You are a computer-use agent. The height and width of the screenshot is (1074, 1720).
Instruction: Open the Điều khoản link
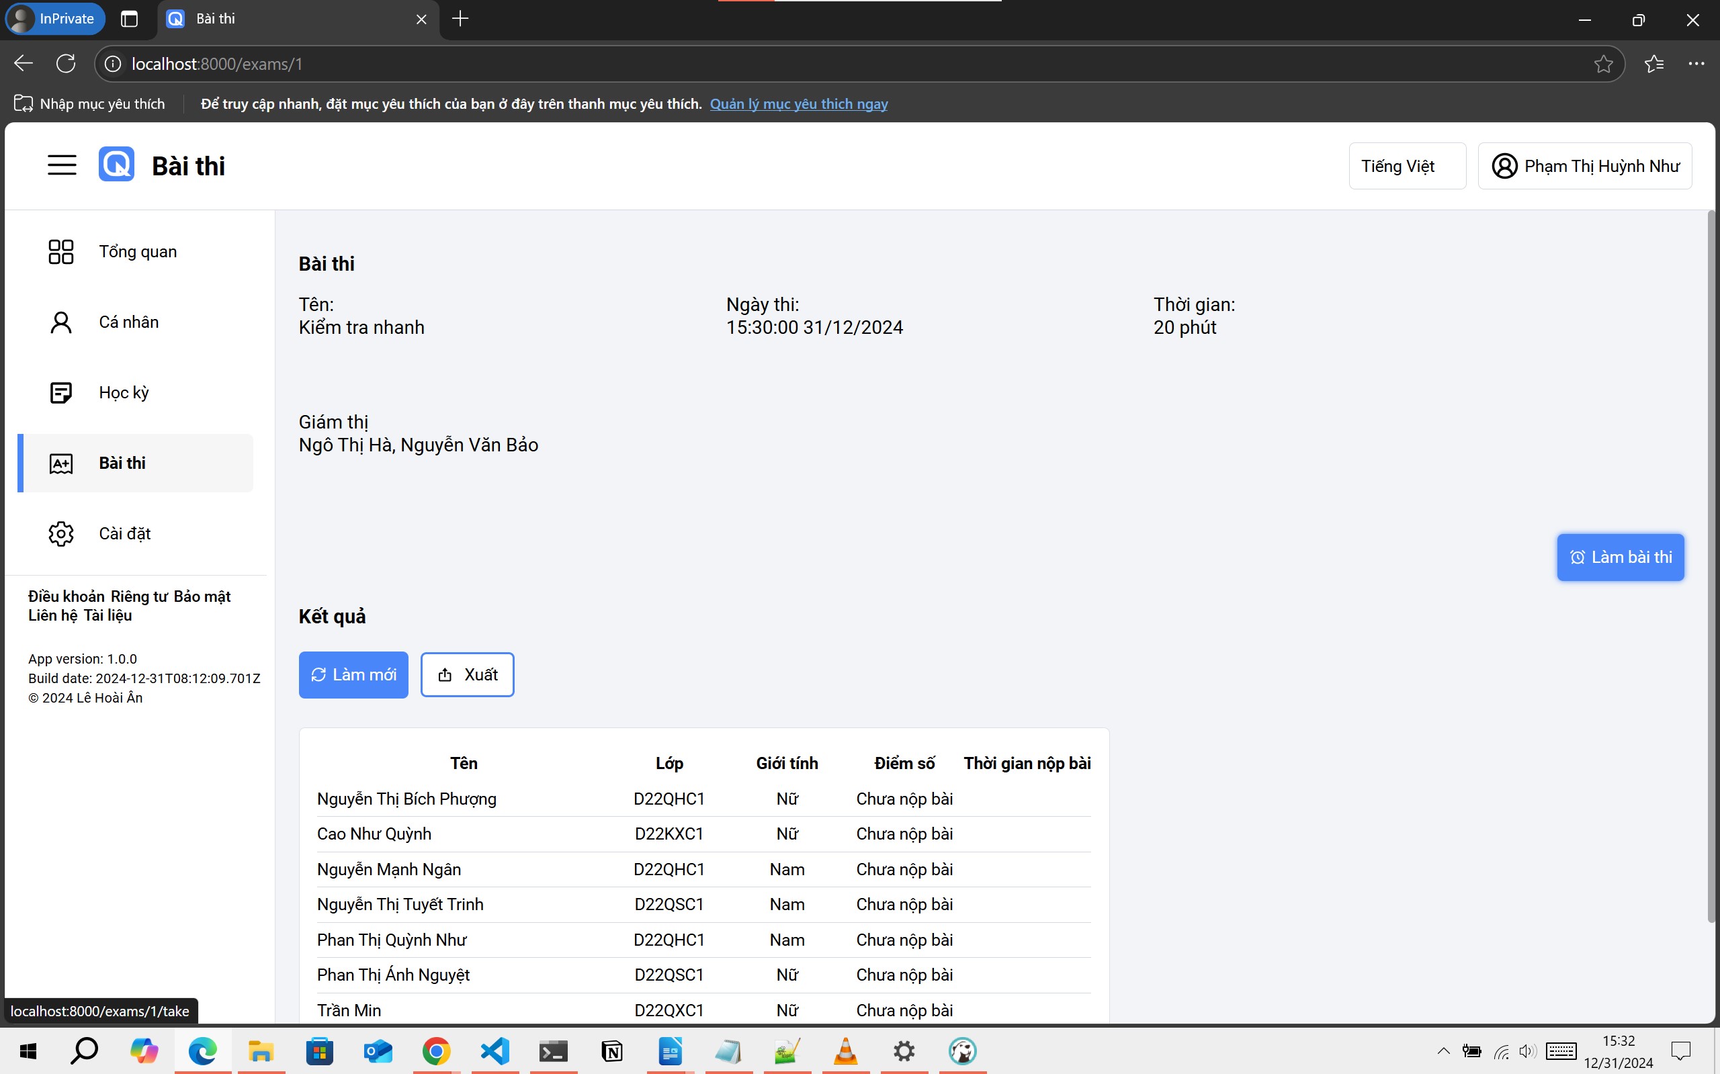point(66,596)
